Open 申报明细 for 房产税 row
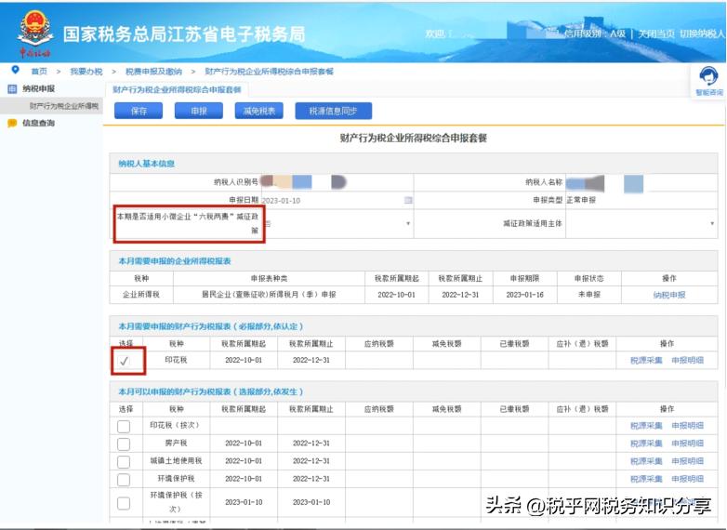The width and height of the screenshot is (727, 530). [688, 444]
